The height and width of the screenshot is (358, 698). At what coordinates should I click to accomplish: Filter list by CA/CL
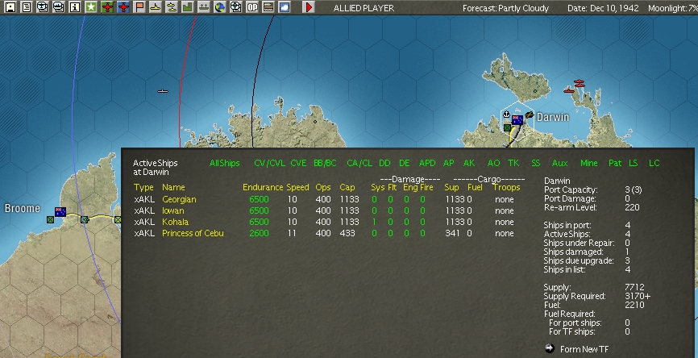point(359,164)
